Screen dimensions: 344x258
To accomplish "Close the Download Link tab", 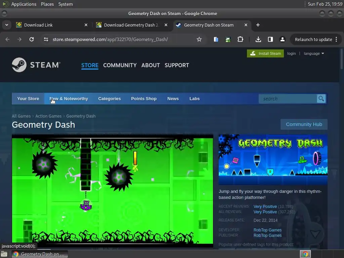I will point(86,25).
